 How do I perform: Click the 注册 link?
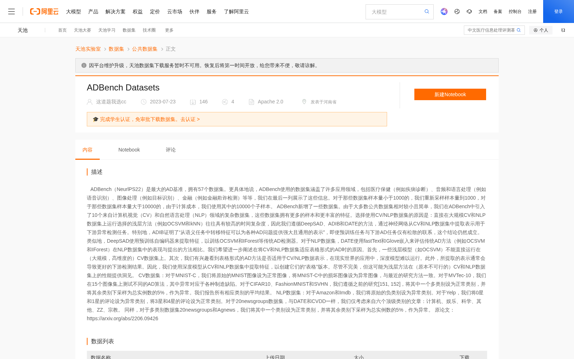pos(532,11)
